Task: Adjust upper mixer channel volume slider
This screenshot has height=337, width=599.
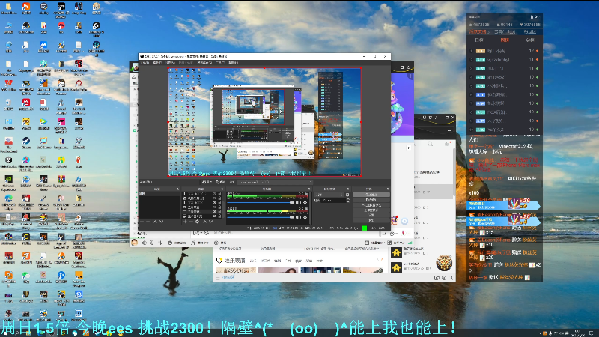Action: click(261, 202)
